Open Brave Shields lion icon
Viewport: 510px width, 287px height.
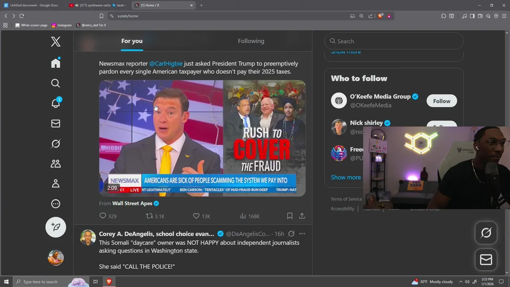(x=380, y=16)
